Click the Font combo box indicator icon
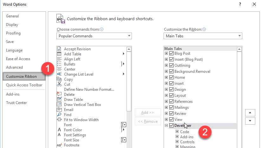The height and width of the screenshot is (148, 261). click(123, 125)
